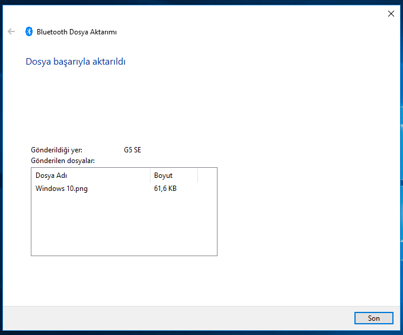403x335 pixels.
Task: Click the divider right of Boyut header
Action: (197, 176)
